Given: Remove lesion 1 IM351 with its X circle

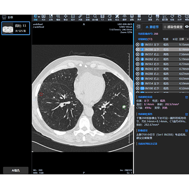Looking at the screenshot, I should point(137,44).
